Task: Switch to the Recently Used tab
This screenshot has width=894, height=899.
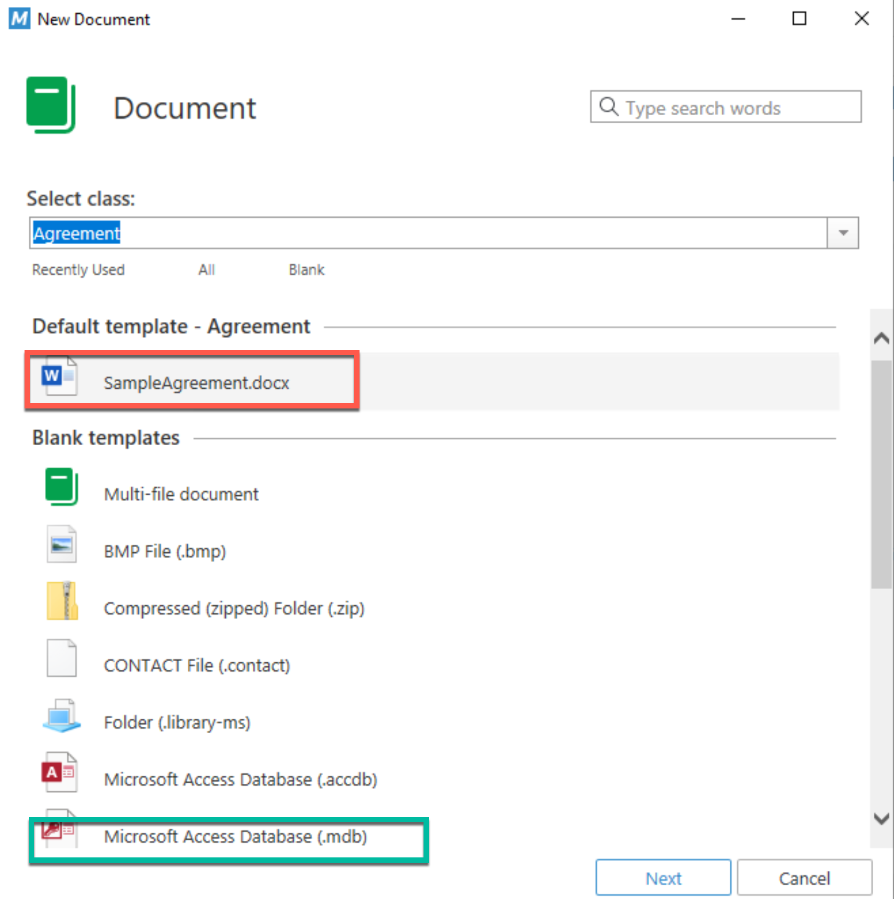Action: 78,270
